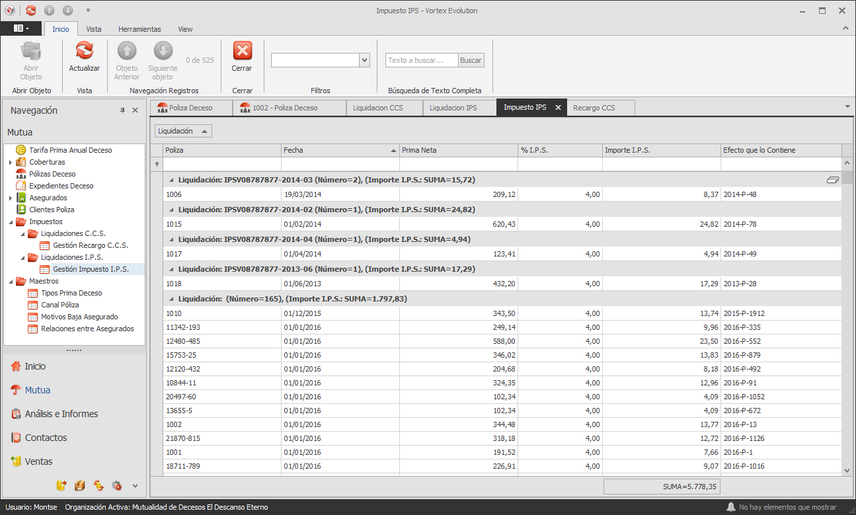Click the Buscar button

(471, 60)
